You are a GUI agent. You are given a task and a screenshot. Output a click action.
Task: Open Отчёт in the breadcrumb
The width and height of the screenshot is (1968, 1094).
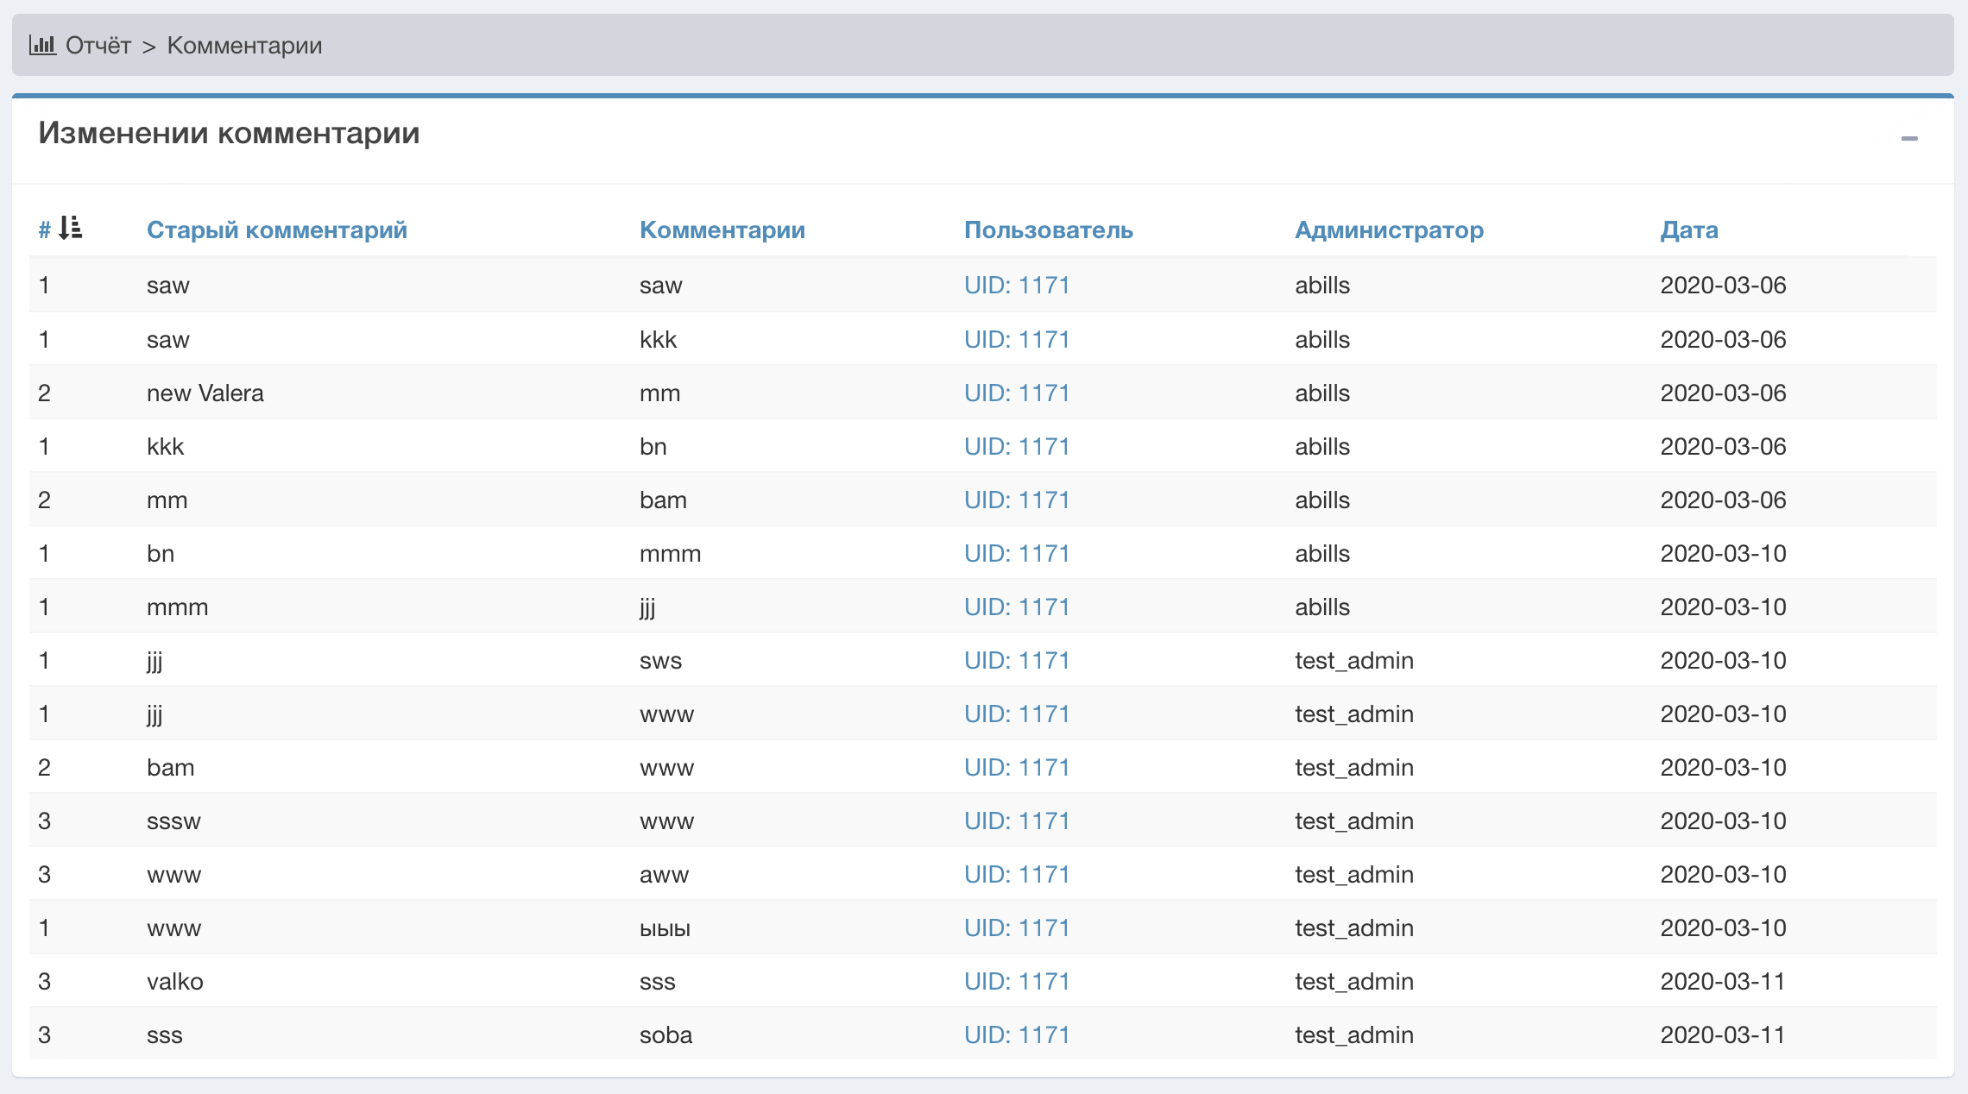pos(98,45)
